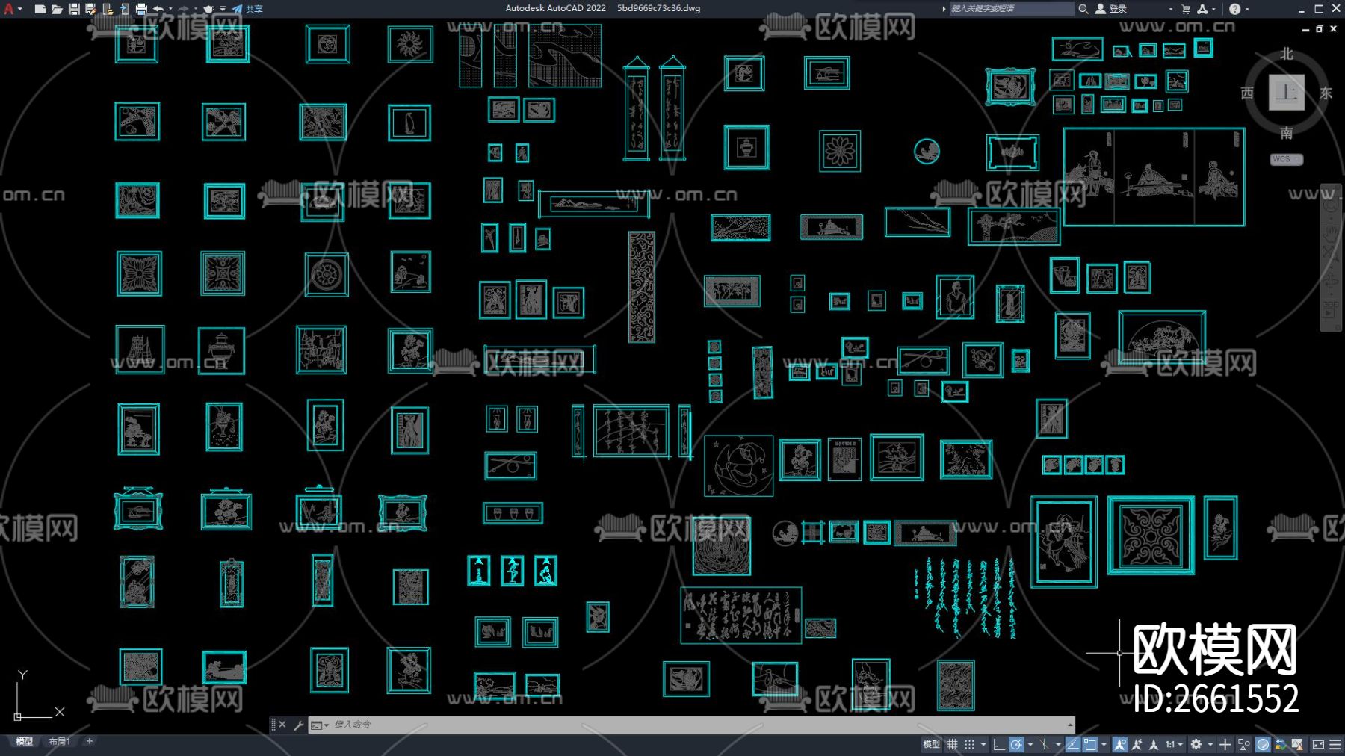The image size is (1345, 756).
Task: Click the workspace switching gear icon
Action: pos(1196,744)
